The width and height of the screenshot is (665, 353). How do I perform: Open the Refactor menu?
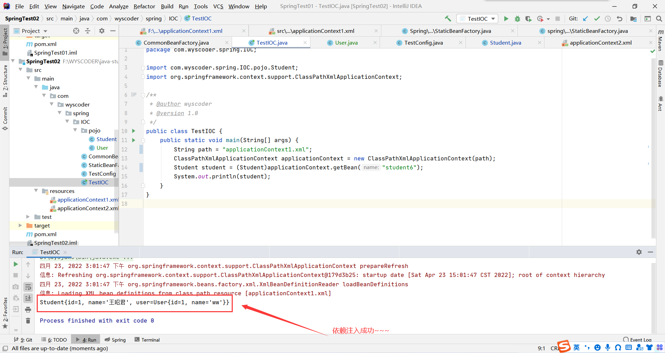point(144,6)
